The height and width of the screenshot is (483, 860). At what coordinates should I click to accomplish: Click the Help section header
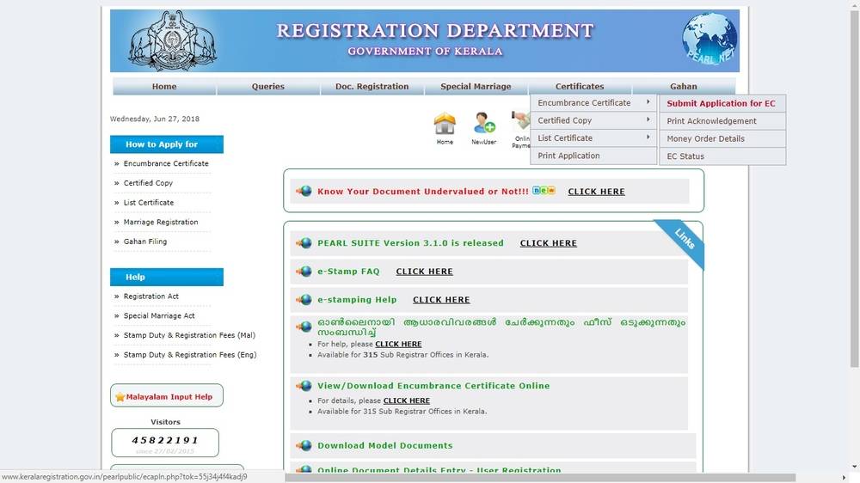(x=167, y=277)
